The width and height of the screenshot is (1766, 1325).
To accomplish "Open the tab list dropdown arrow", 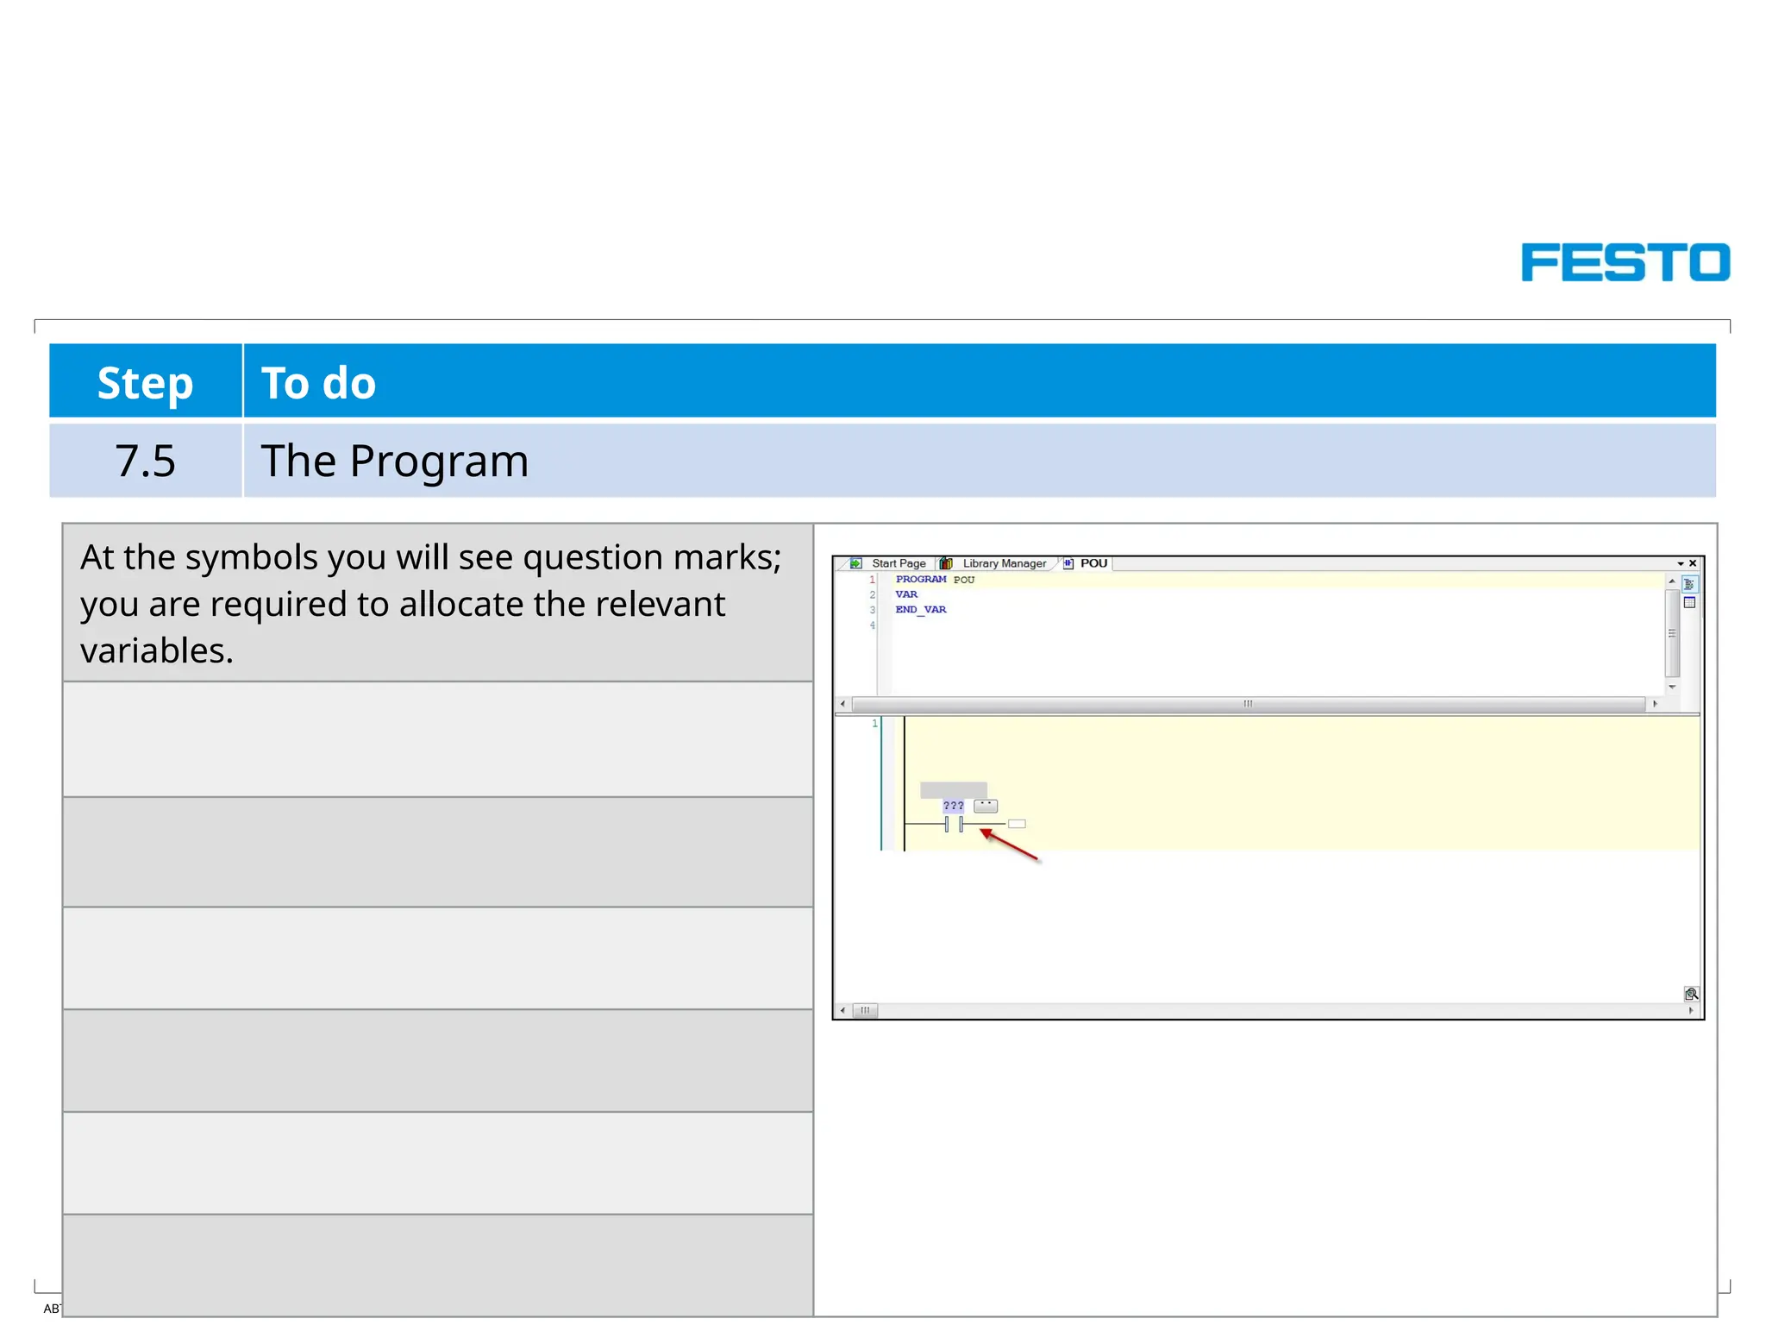I will pyautogui.click(x=1681, y=563).
